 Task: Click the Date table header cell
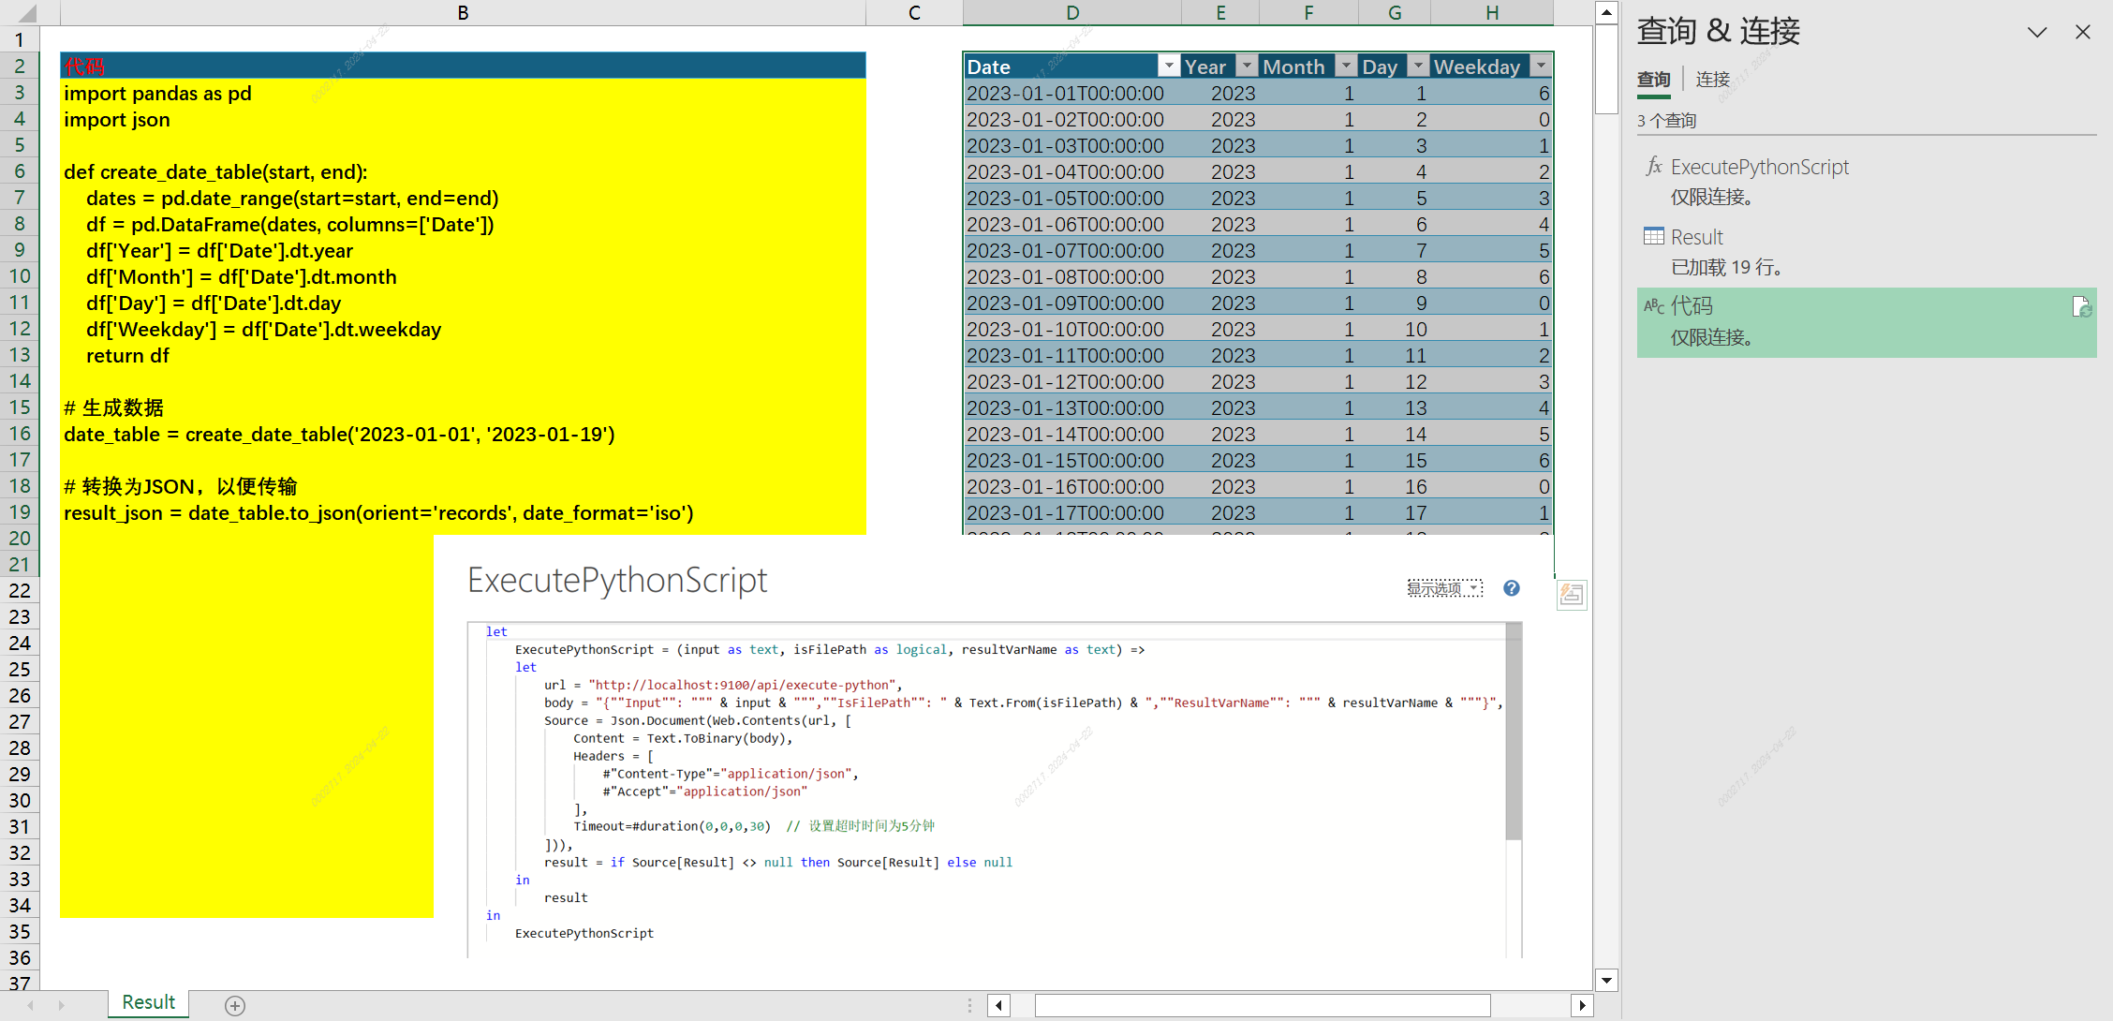coord(1072,66)
